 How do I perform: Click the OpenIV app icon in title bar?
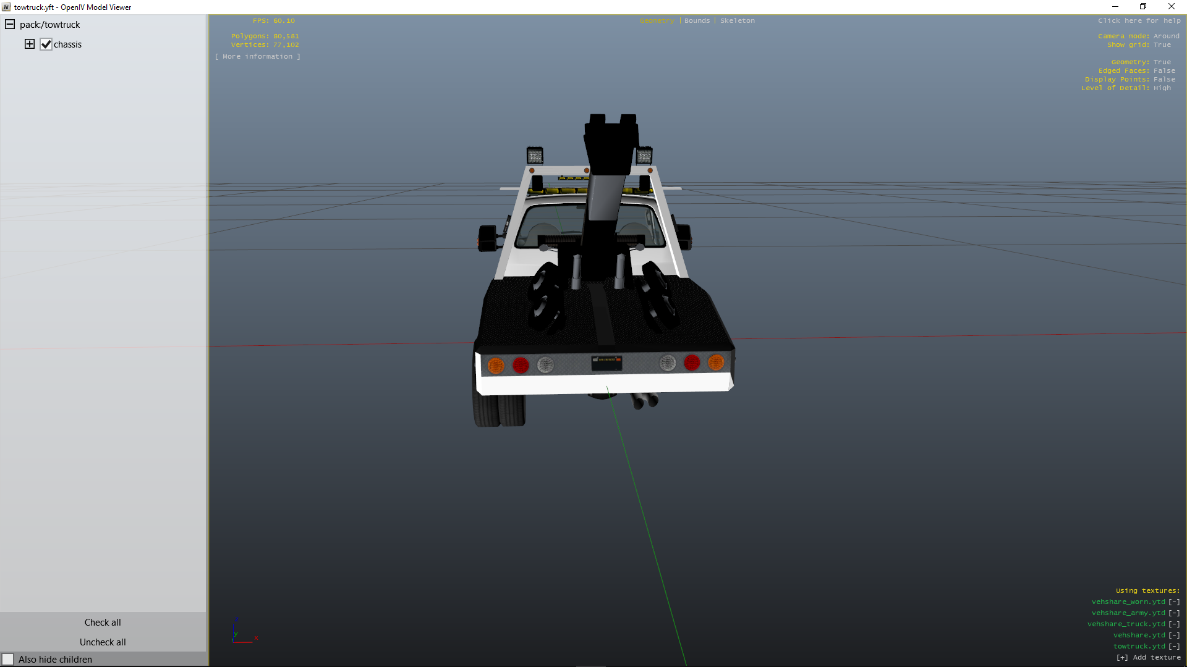coord(6,7)
